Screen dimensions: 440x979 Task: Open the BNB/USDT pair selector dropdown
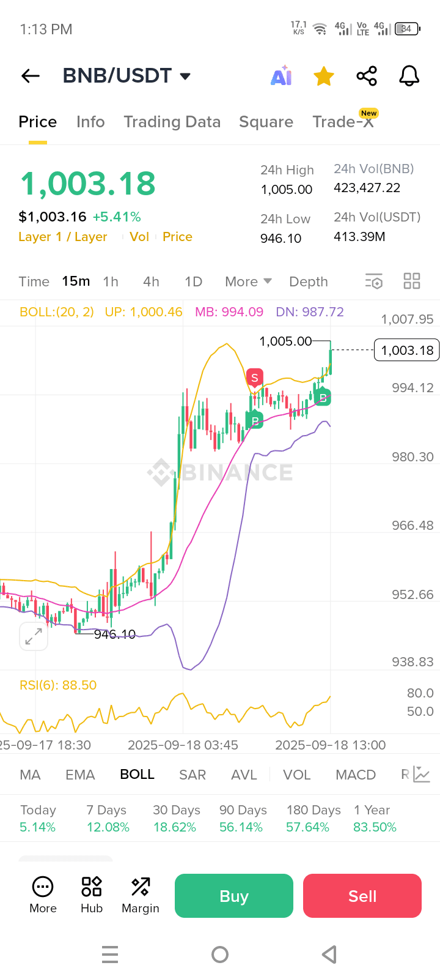click(x=127, y=76)
